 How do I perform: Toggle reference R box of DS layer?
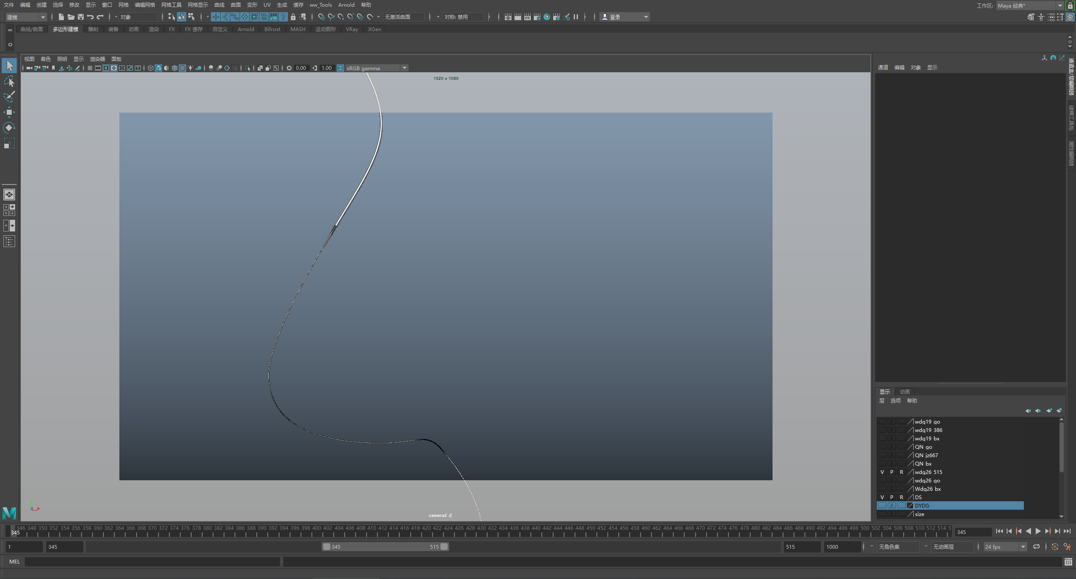click(902, 497)
